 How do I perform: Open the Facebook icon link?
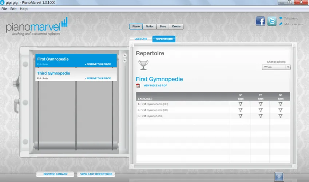[260, 21]
